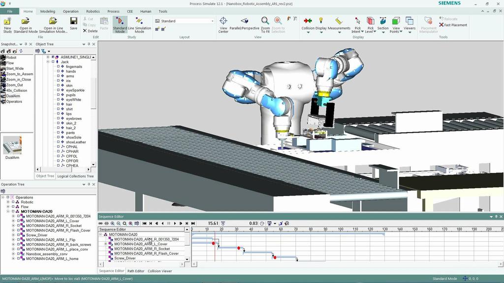Jump simulation to end
Image resolution: width=504 pixels, height=283 pixels.
(x=193, y=224)
